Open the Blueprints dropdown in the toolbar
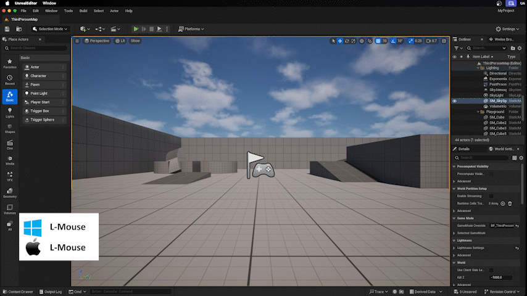Screen dimensions: 527x296 pos(100,29)
